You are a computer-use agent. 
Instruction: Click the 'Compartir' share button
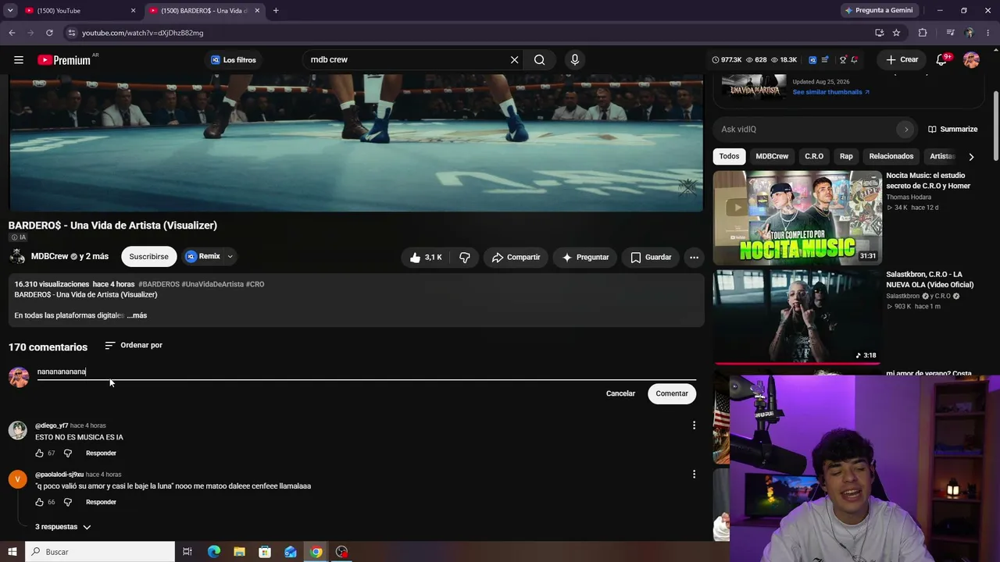click(x=516, y=257)
